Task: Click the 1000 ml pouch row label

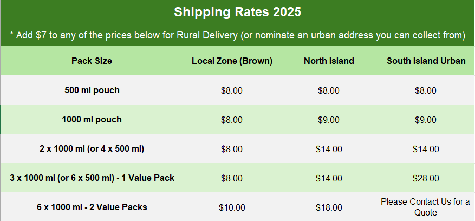Action: [x=92, y=119]
